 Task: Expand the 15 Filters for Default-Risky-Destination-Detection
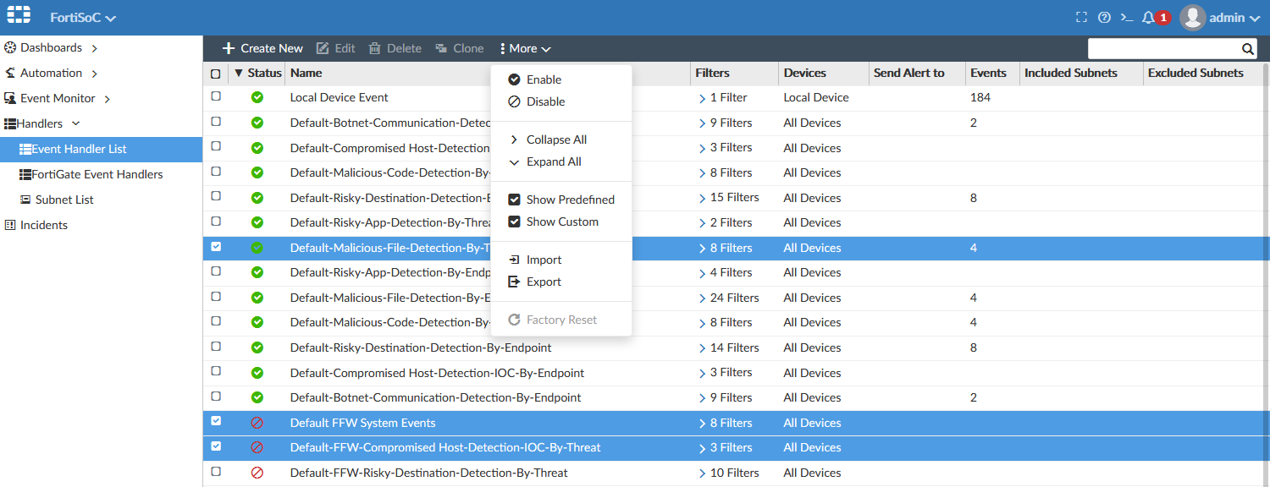click(701, 198)
